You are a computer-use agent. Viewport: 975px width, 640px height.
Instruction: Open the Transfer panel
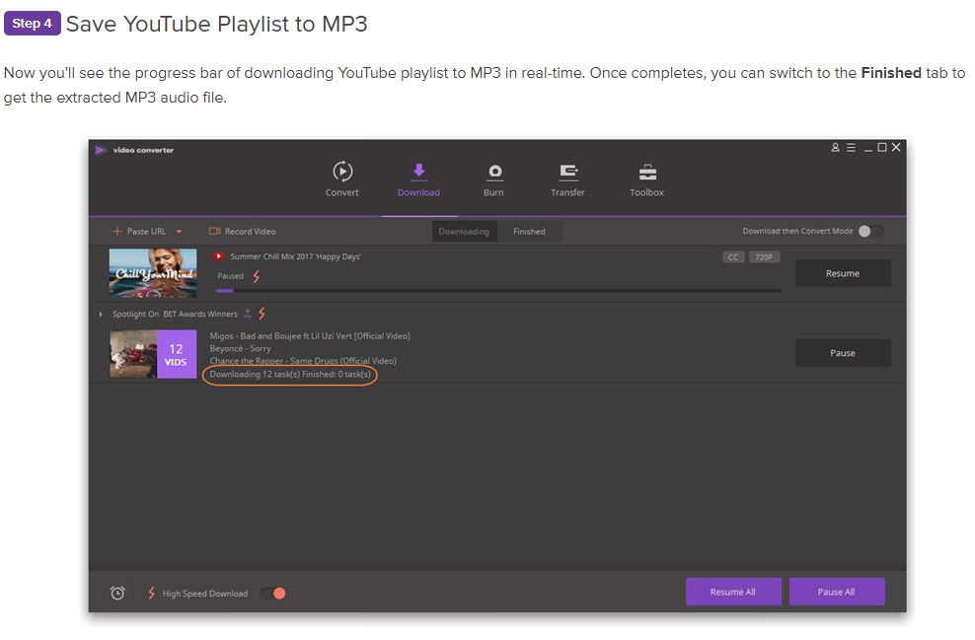coord(567,178)
